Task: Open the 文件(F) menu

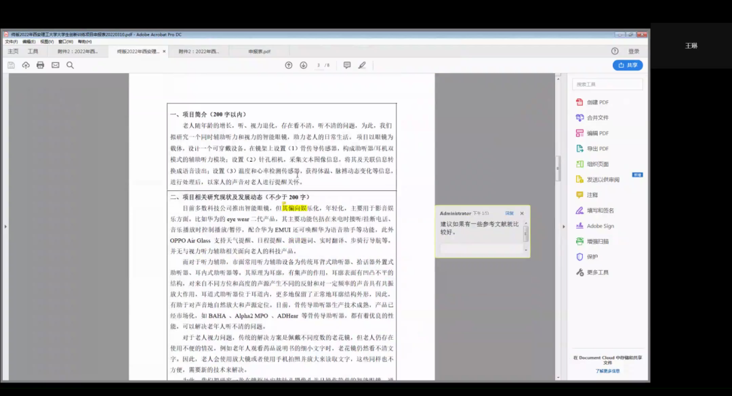Action: click(11, 41)
